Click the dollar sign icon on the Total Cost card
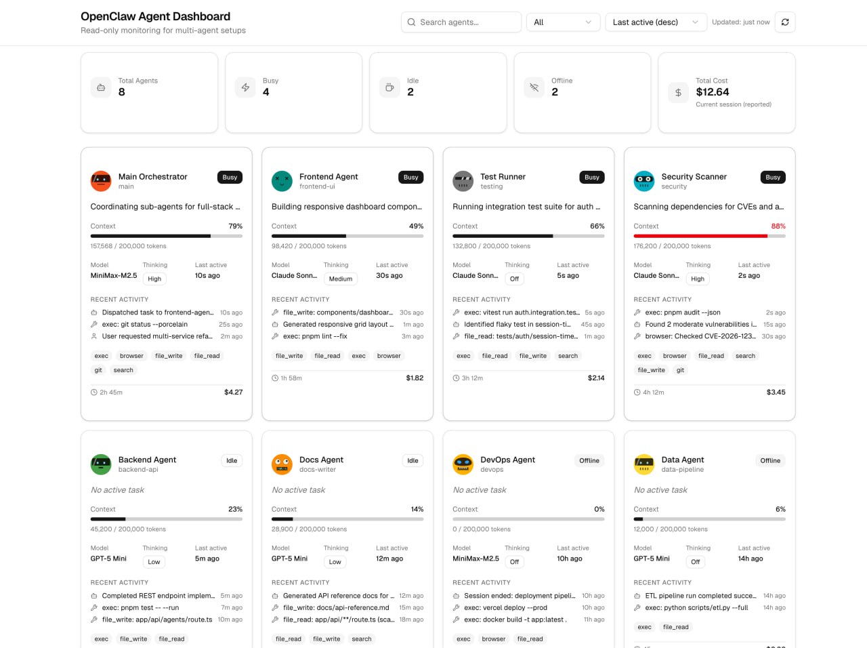This screenshot has width=867, height=648. (x=678, y=92)
